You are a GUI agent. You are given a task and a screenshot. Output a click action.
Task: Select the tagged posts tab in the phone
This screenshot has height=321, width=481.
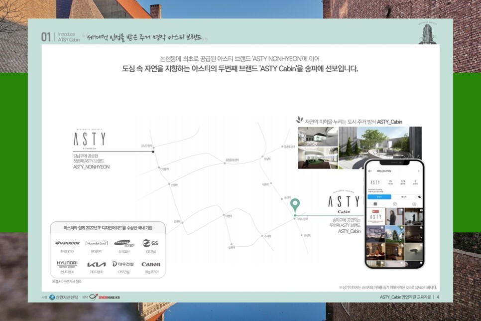(x=414, y=204)
